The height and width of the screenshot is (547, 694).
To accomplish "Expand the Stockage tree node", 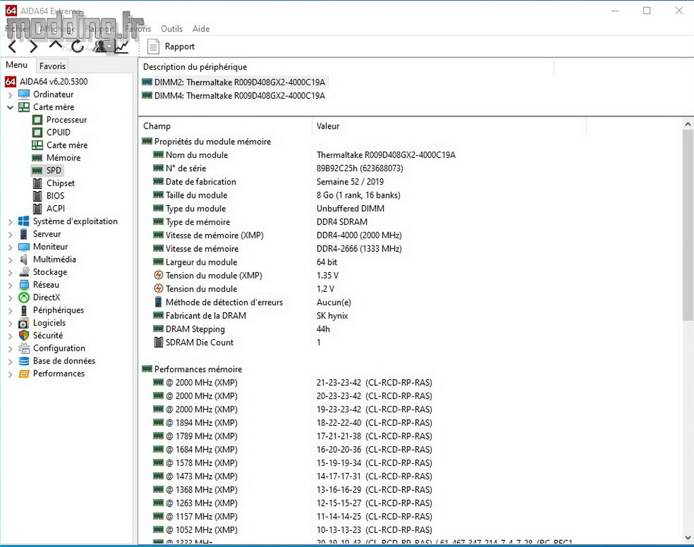I will tap(10, 272).
